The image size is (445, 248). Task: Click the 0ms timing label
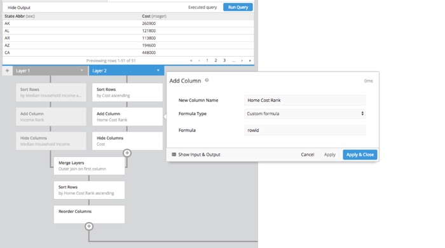368,81
